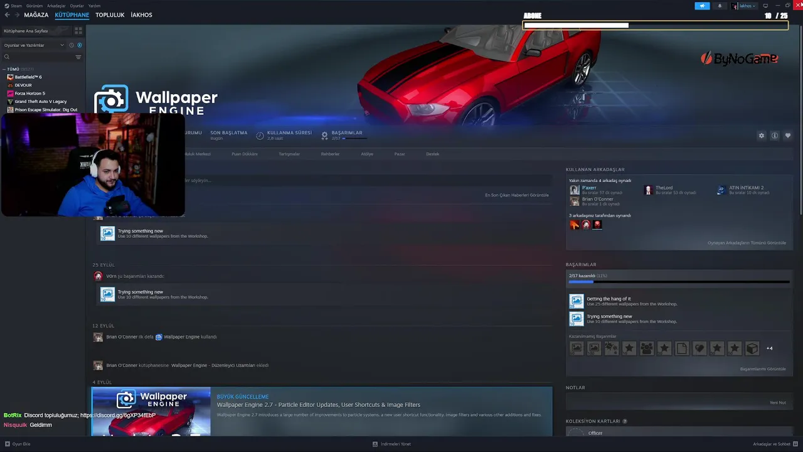Open ATIN İNTİKAMI 2 friend avatar
Screen dimensions: 803x452
point(722,190)
